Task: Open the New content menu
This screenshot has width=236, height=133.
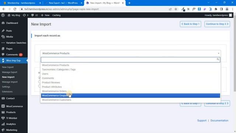Action: tap(45, 15)
